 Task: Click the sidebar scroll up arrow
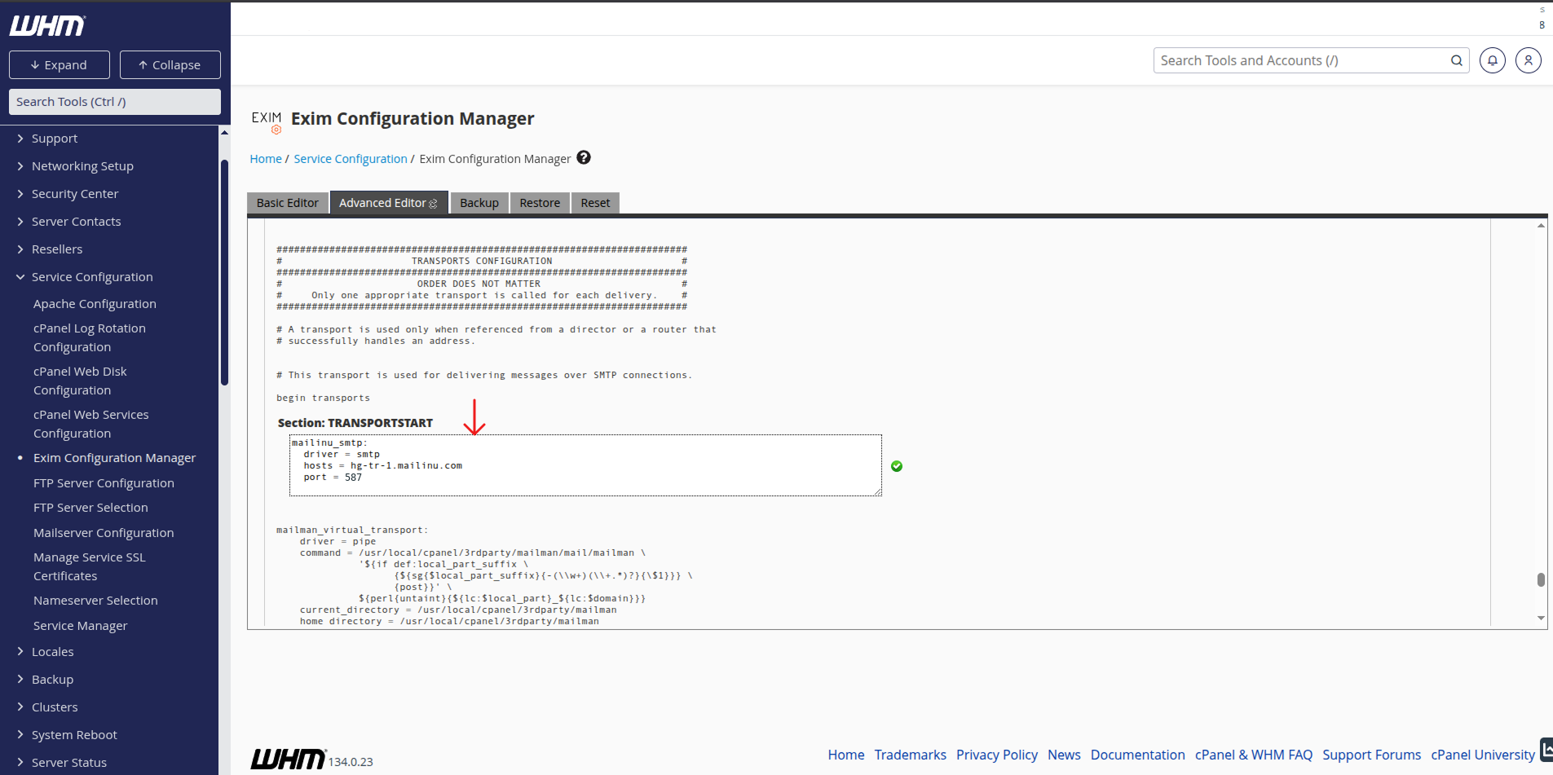[x=224, y=133]
